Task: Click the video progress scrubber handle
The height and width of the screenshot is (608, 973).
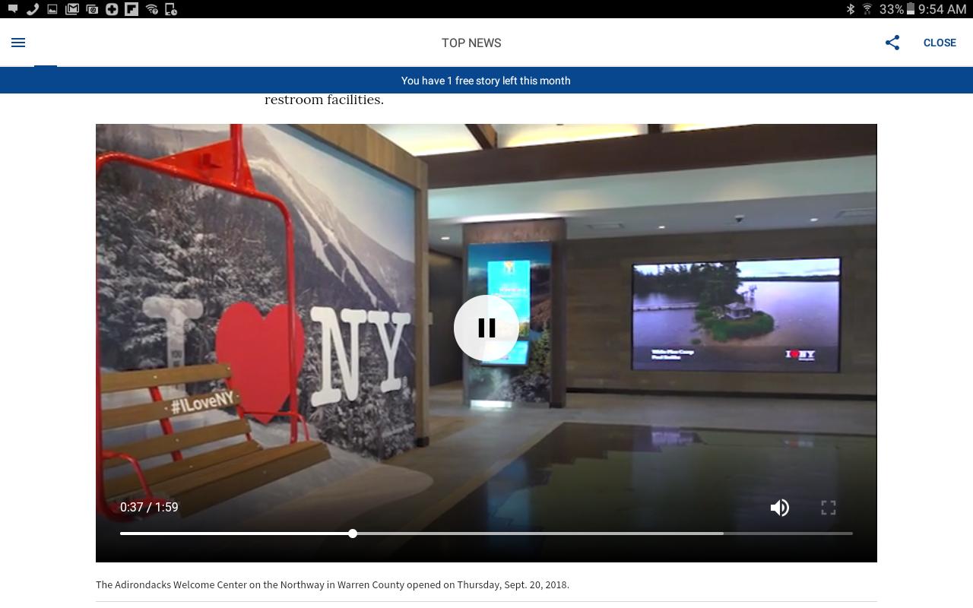Action: pos(353,534)
